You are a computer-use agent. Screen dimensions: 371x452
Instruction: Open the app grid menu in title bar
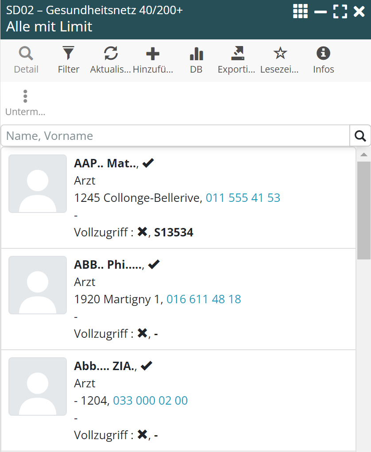coord(300,11)
